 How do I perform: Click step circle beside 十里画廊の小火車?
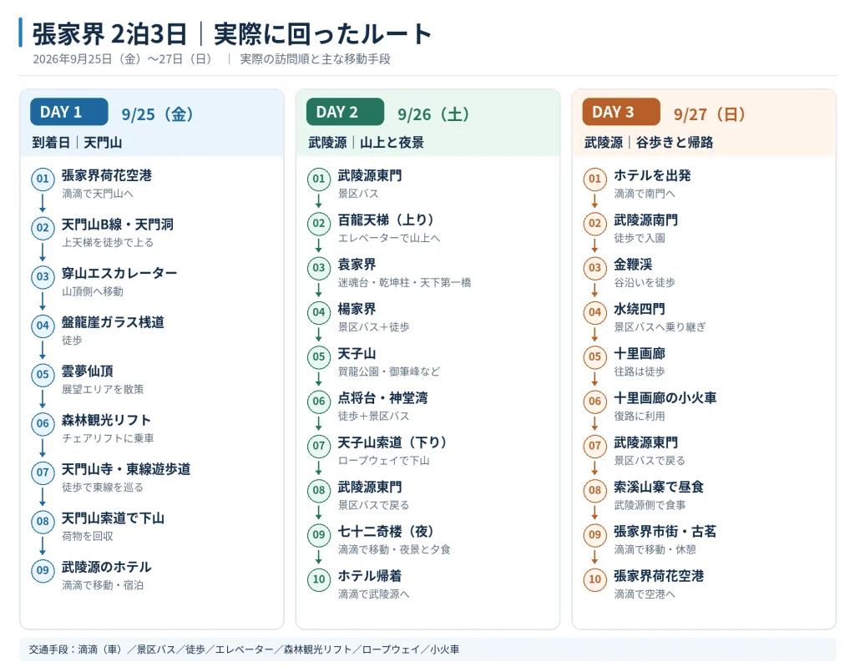coord(594,402)
